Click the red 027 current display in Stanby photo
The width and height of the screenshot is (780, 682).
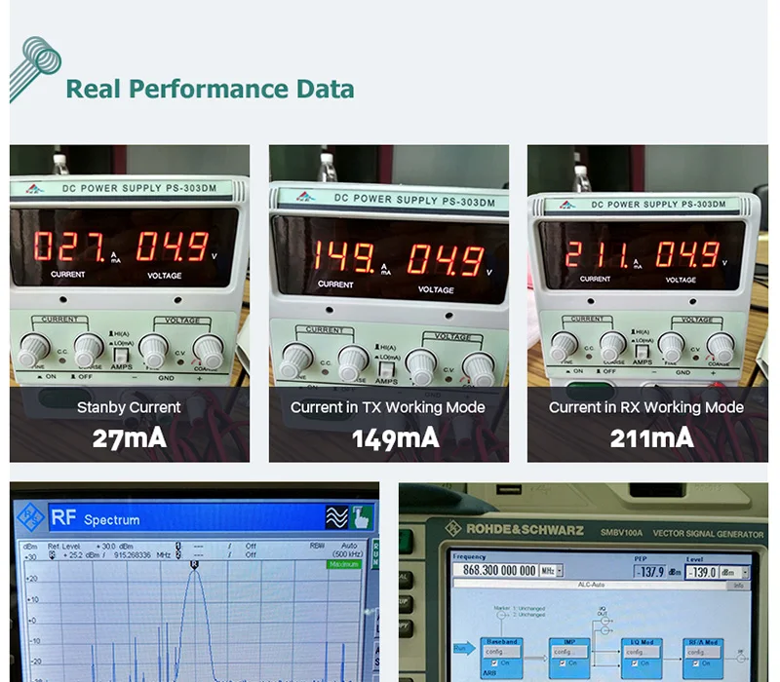(x=68, y=247)
